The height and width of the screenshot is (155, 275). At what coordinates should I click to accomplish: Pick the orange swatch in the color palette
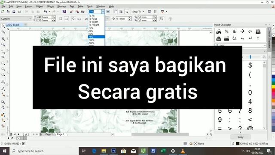[x=273, y=100]
